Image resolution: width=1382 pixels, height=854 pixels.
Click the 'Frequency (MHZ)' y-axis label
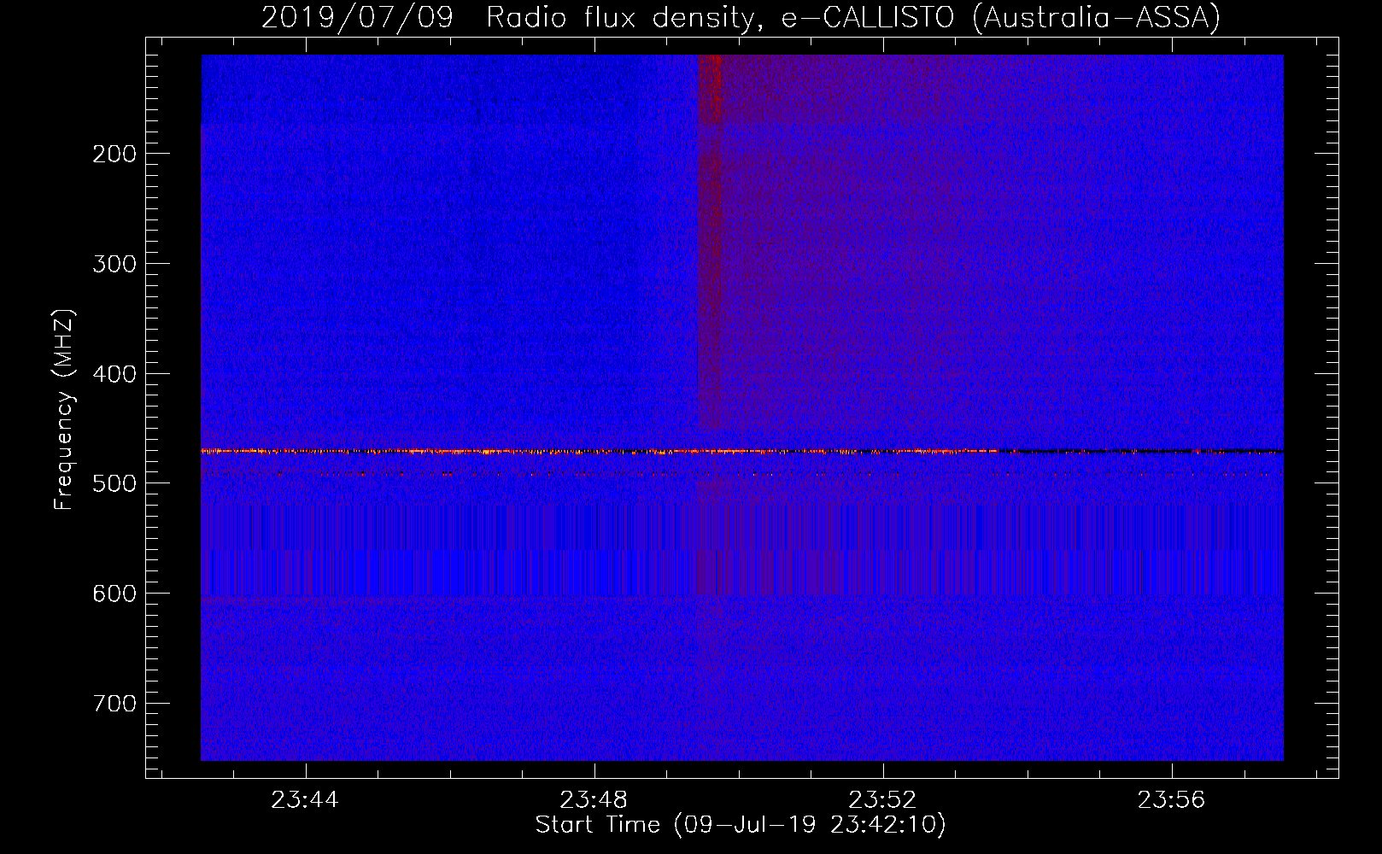click(64, 409)
